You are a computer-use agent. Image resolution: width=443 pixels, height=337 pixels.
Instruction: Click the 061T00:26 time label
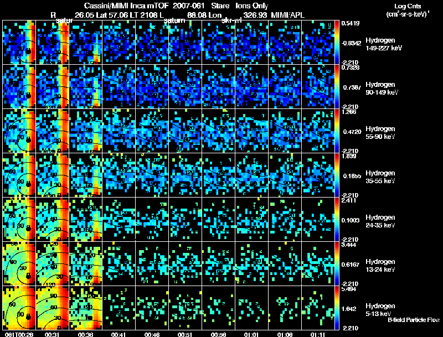pyautogui.click(x=19, y=335)
